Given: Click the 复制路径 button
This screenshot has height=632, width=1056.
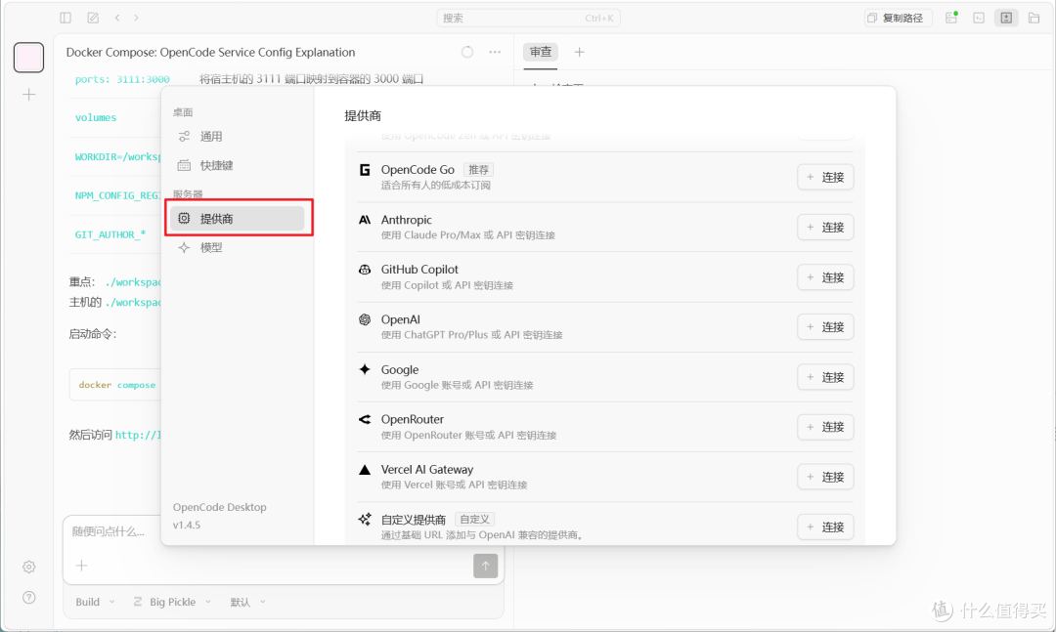Looking at the screenshot, I should tap(898, 19).
